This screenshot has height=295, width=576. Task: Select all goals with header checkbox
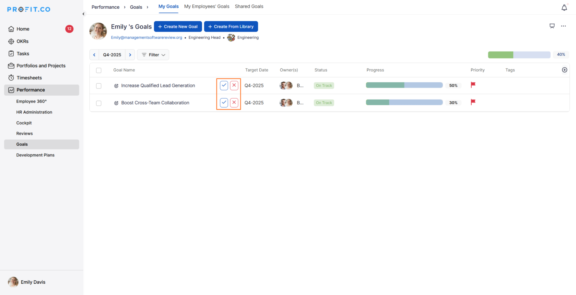click(99, 70)
